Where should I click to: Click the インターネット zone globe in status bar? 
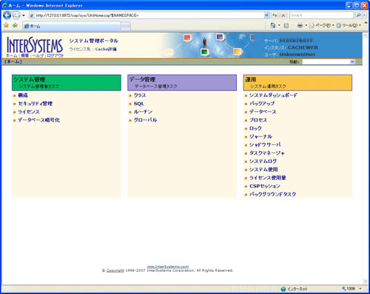click(283, 289)
